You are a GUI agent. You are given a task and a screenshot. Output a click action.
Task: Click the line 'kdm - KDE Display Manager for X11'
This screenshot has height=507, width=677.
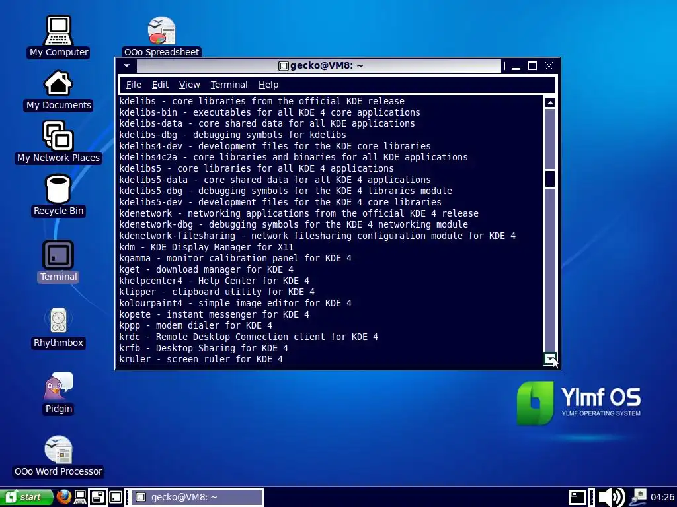point(206,247)
